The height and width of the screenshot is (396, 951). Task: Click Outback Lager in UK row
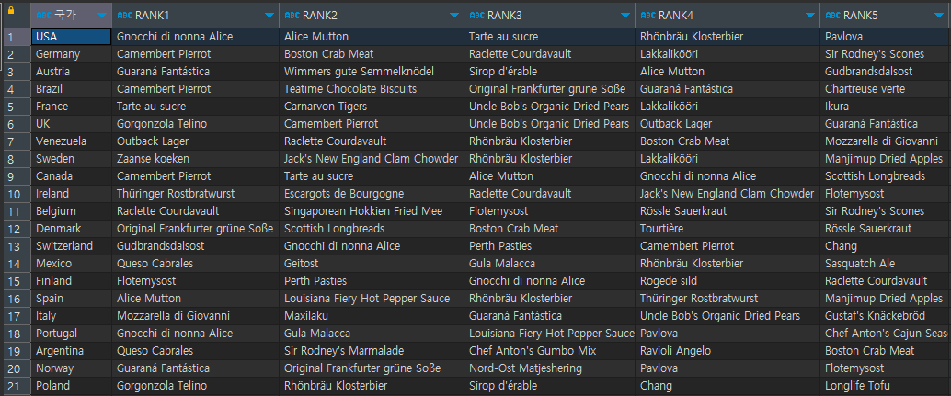[728, 124]
